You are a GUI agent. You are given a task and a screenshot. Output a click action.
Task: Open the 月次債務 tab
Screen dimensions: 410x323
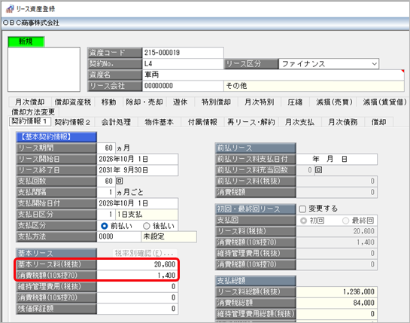pyautogui.click(x=343, y=122)
